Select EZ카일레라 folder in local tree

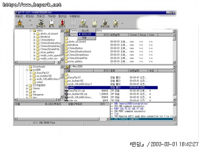pyautogui.click(x=39, y=85)
